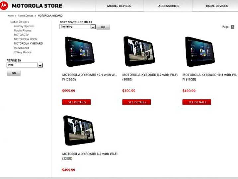Open XYBOARD 8.2 32GB tablet thumbnail

pyautogui.click(x=79, y=131)
